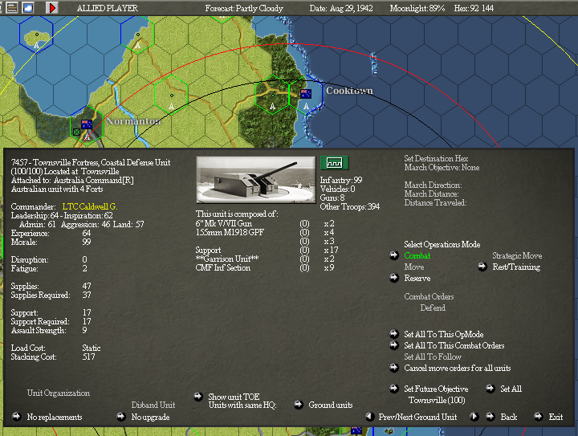Click the Forecast: Partly Cloudy display
The image size is (578, 436).
(x=244, y=8)
